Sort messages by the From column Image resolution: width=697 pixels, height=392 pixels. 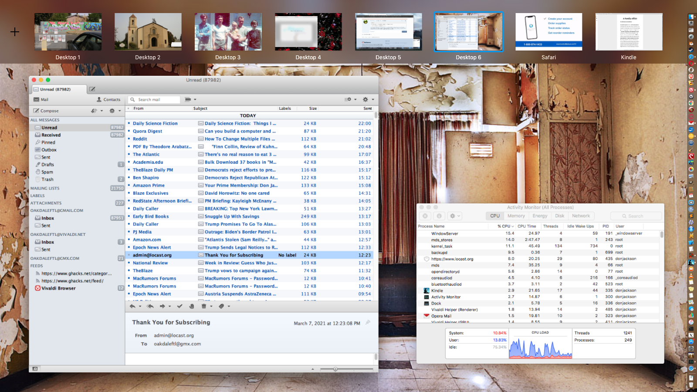pos(139,108)
